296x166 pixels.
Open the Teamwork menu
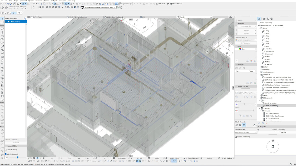click(39, 1)
